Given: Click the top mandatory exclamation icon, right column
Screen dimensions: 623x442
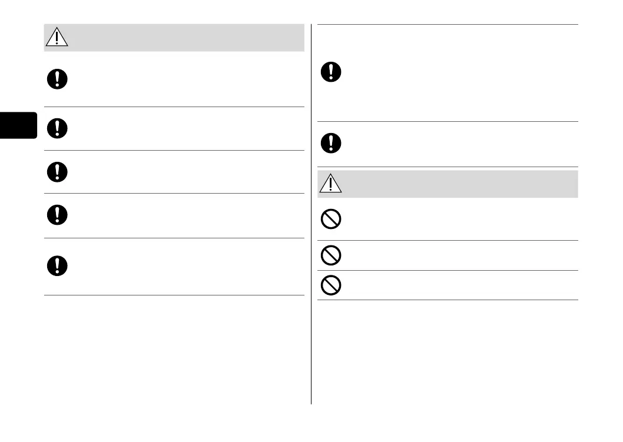Looking at the screenshot, I should (330, 72).
